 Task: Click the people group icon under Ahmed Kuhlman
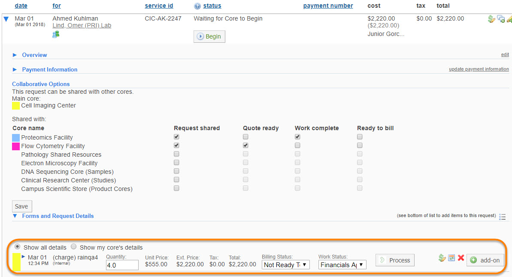(56, 34)
